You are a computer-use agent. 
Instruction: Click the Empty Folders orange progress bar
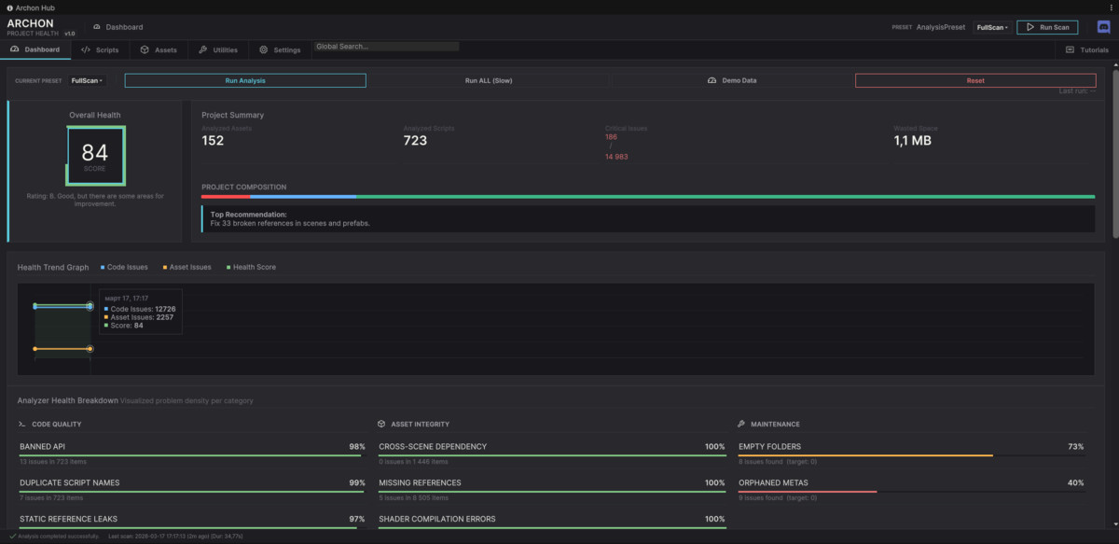point(865,455)
